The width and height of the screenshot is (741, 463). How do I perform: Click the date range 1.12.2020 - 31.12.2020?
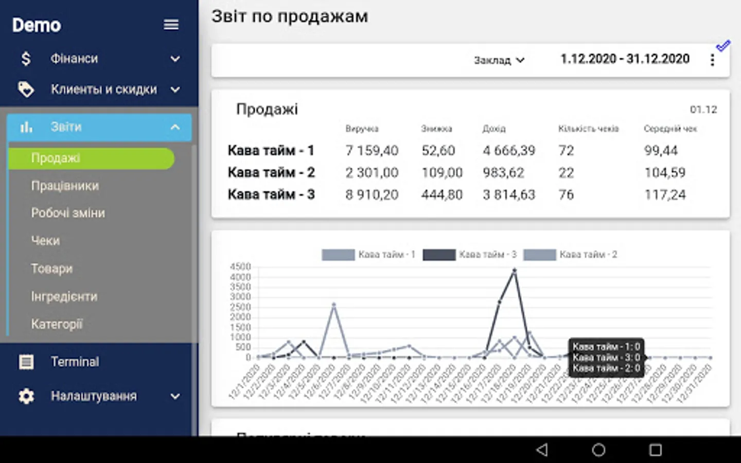(625, 59)
